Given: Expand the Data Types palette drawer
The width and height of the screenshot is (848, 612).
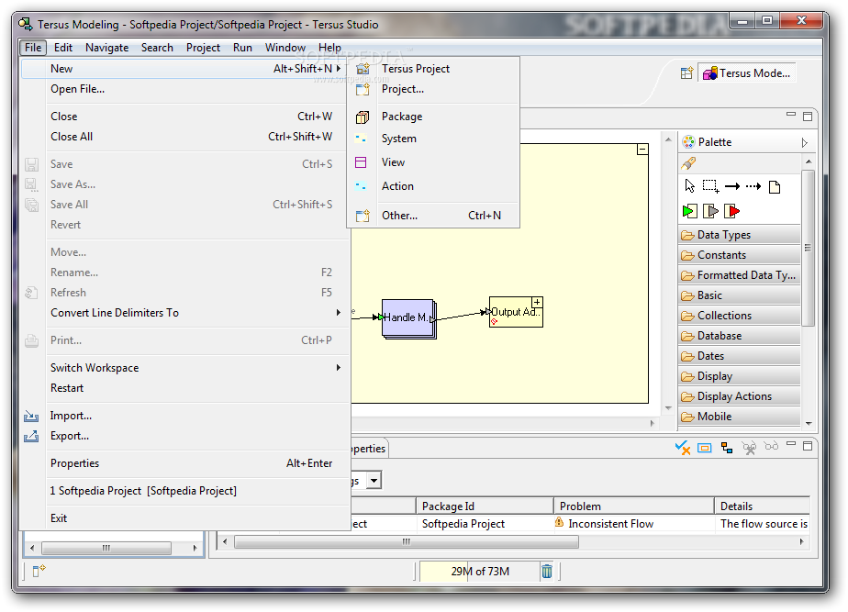Looking at the screenshot, I should pos(739,235).
